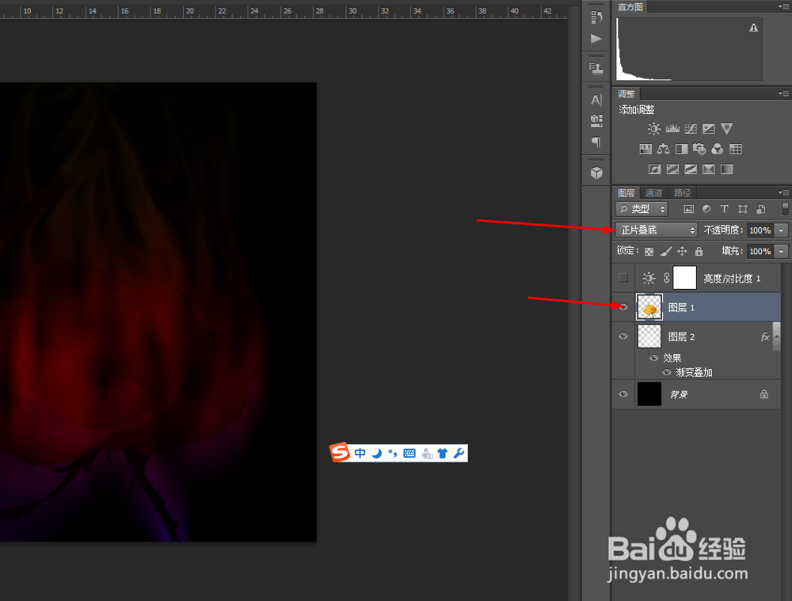This screenshot has width=792, height=601.
Task: Open the 图层 panel flyout menu
Action: tap(783, 192)
